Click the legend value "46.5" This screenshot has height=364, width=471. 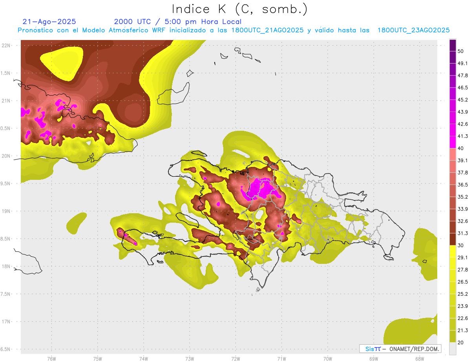coord(463,88)
